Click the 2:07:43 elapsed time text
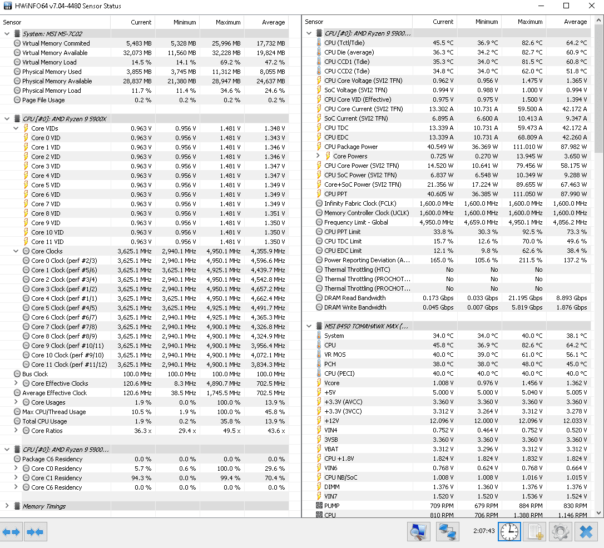 coord(484,531)
